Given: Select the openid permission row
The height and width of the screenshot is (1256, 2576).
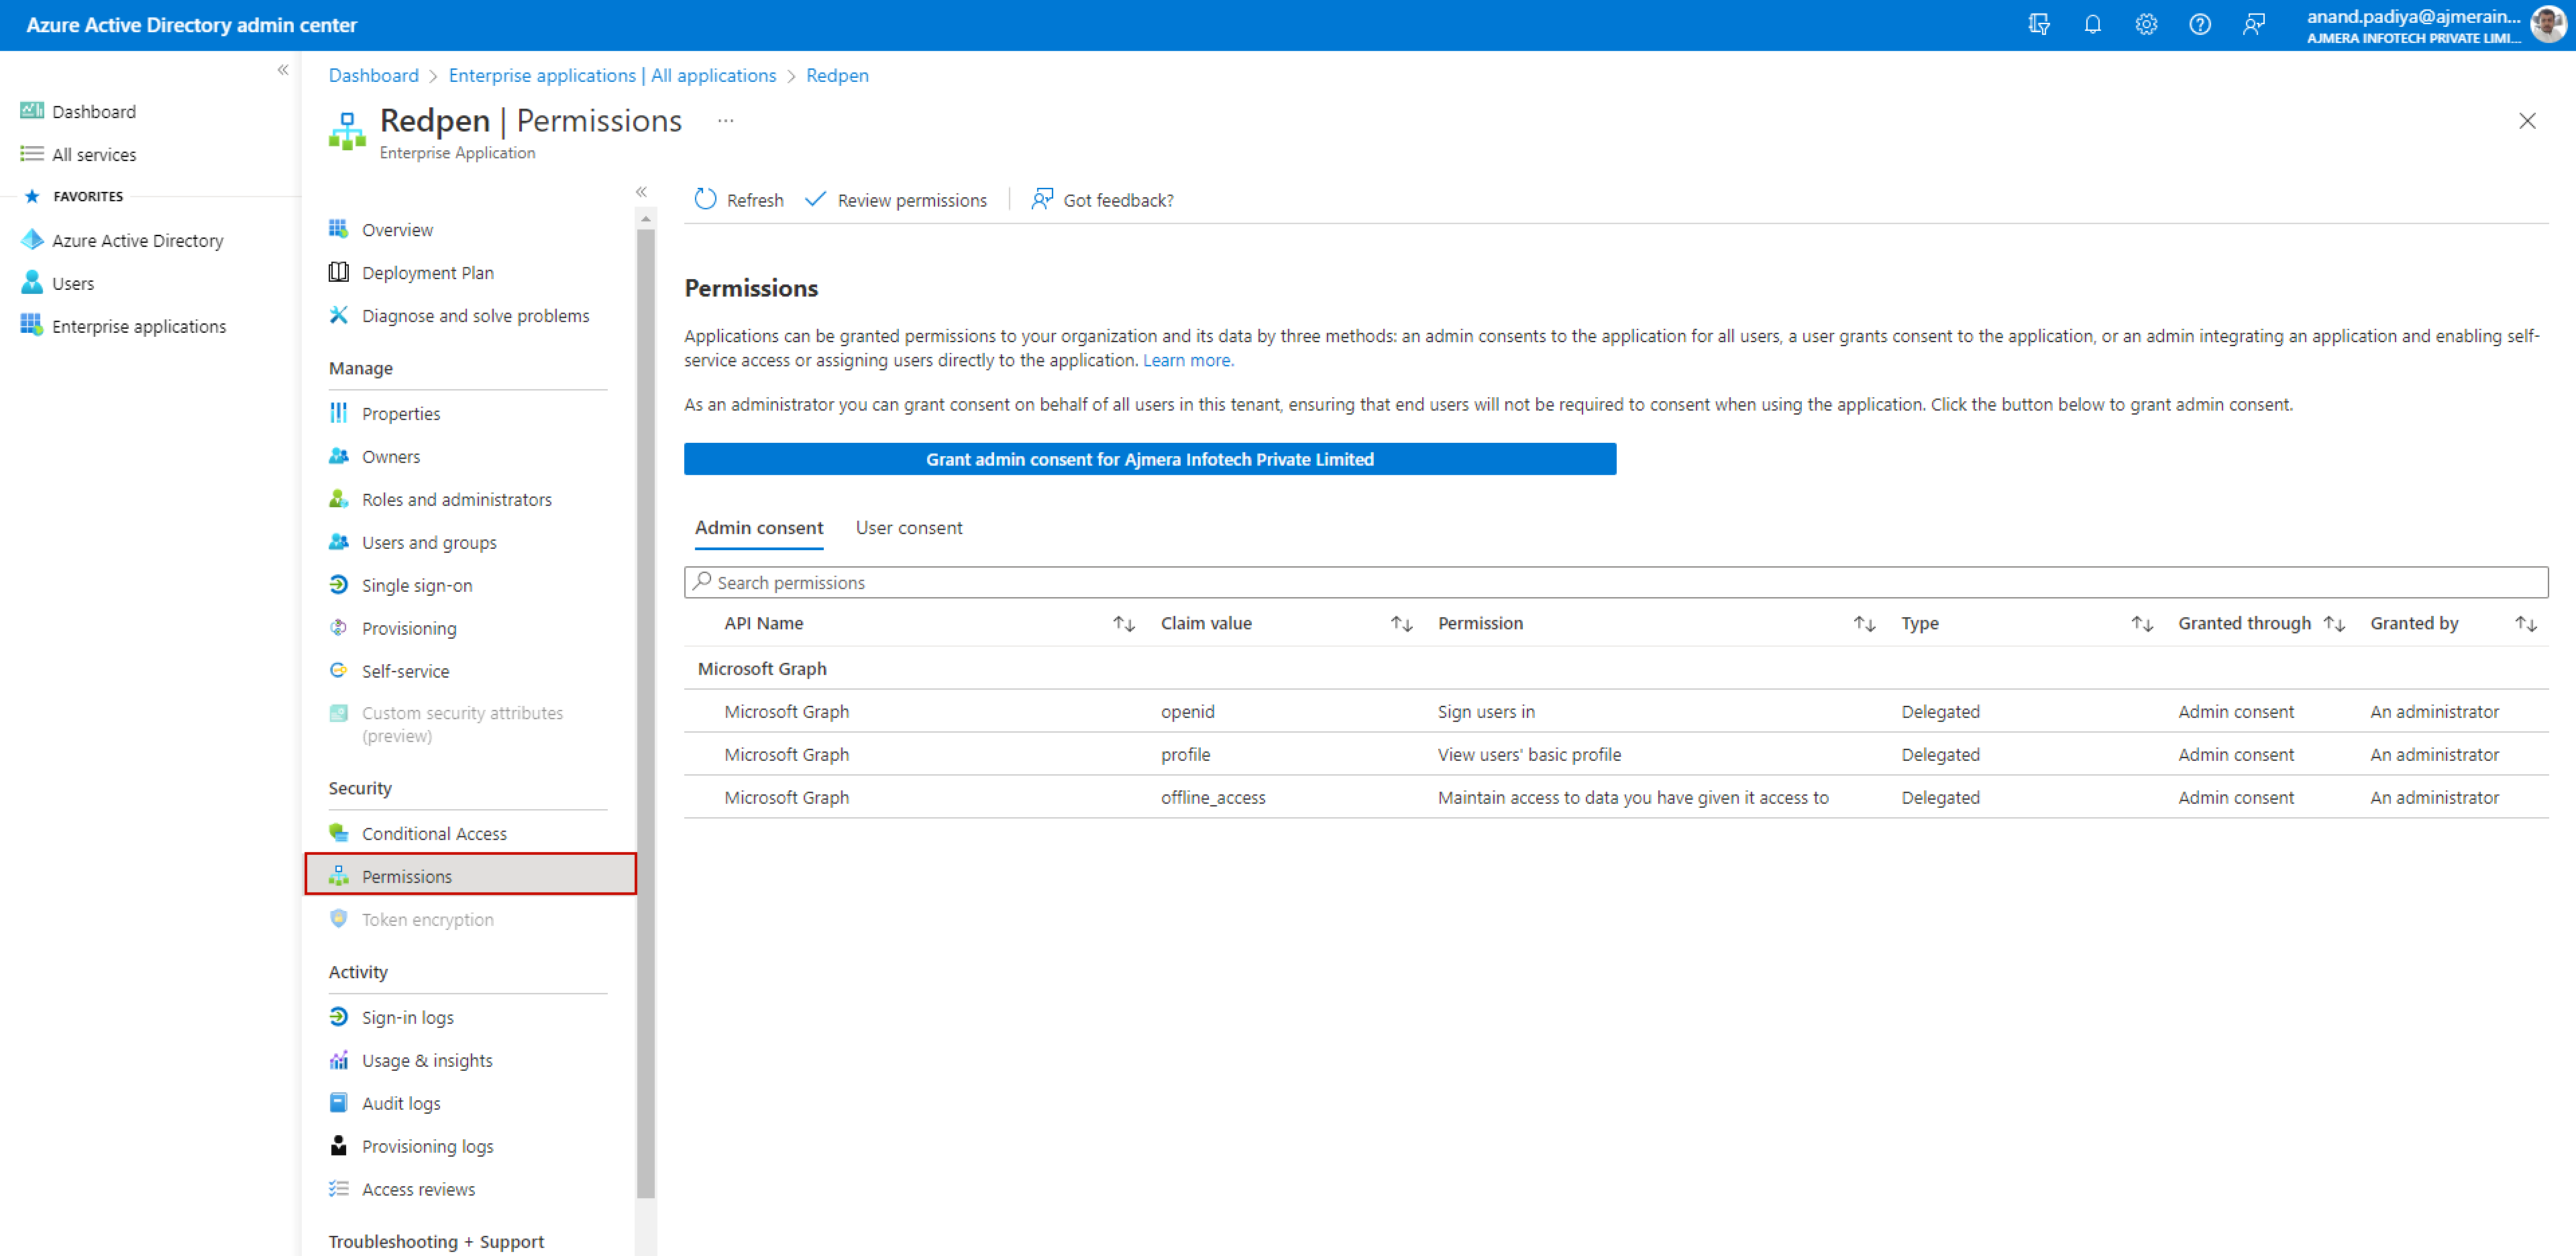Looking at the screenshot, I should pyautogui.click(x=1616, y=711).
